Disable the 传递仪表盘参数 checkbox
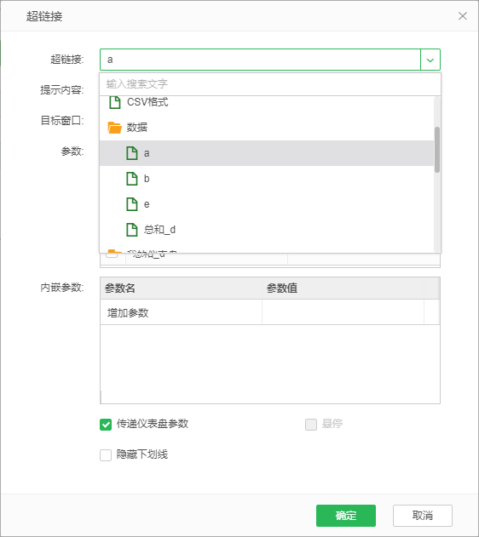 tap(106, 425)
